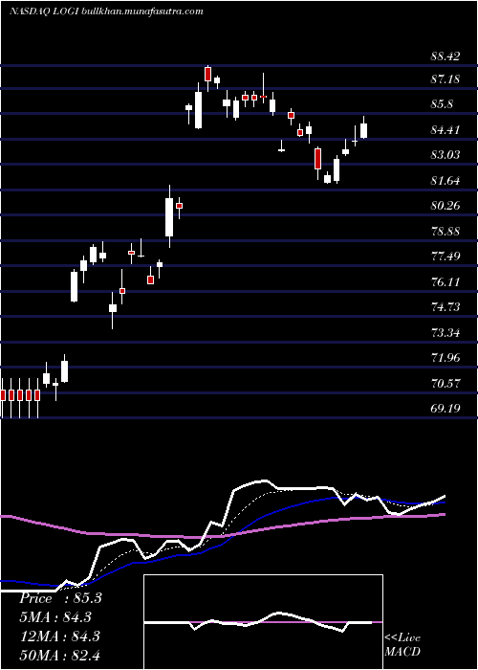Click the 74.73 price axis label

click(445, 307)
